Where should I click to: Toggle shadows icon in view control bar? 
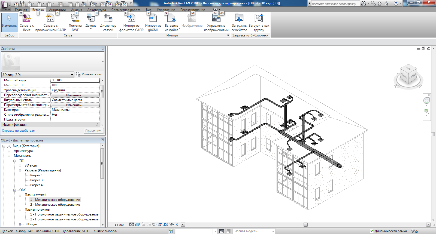(149, 224)
